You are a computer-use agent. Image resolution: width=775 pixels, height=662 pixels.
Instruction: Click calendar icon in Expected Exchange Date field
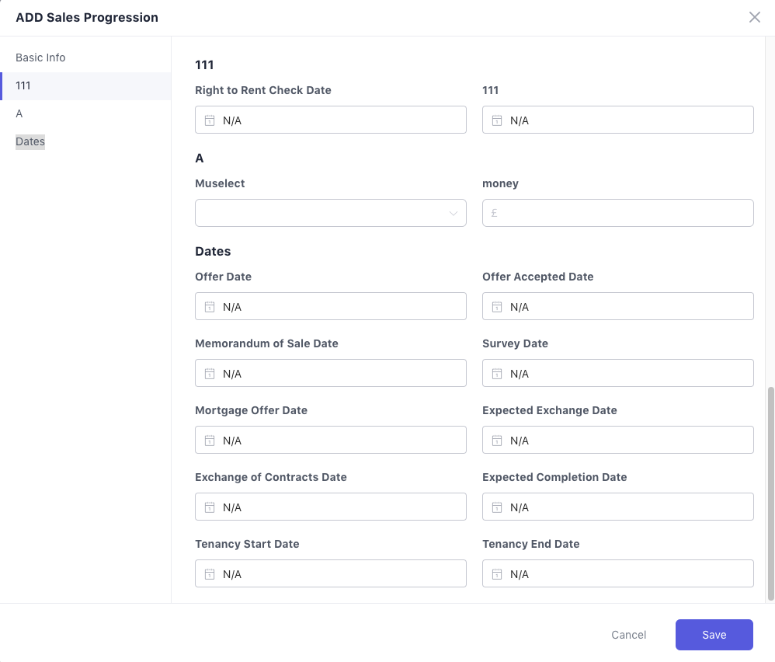point(496,441)
